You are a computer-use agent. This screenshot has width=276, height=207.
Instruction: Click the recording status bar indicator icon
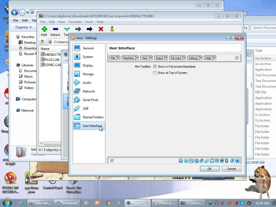[222, 161]
